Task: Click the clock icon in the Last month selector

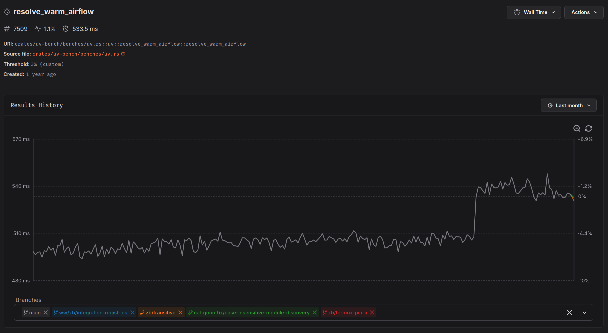Action: (550, 105)
